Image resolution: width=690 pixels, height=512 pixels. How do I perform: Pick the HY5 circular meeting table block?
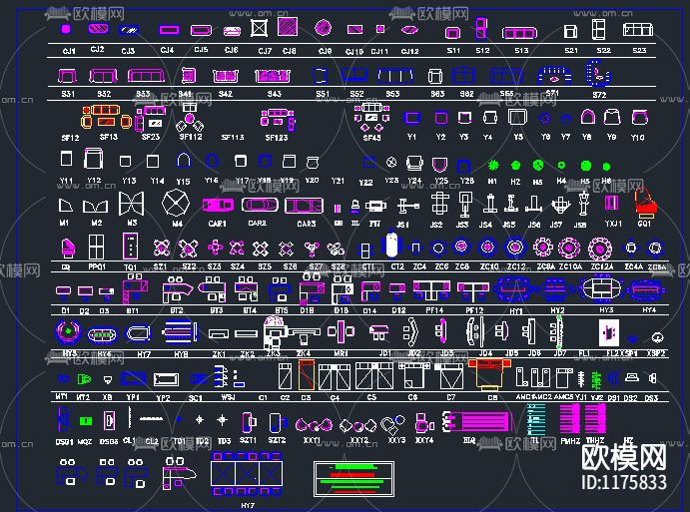pyautogui.click(x=68, y=331)
